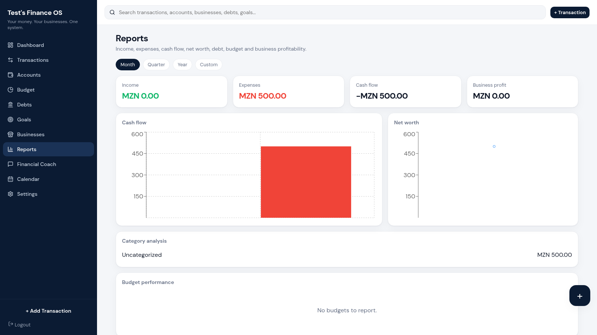Click the Uncategorized category row

coord(347,255)
